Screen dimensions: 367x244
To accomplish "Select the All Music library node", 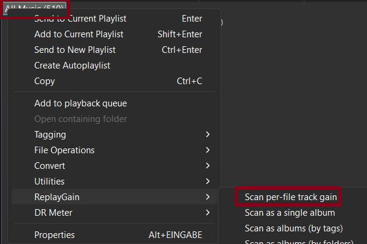I will [34, 8].
